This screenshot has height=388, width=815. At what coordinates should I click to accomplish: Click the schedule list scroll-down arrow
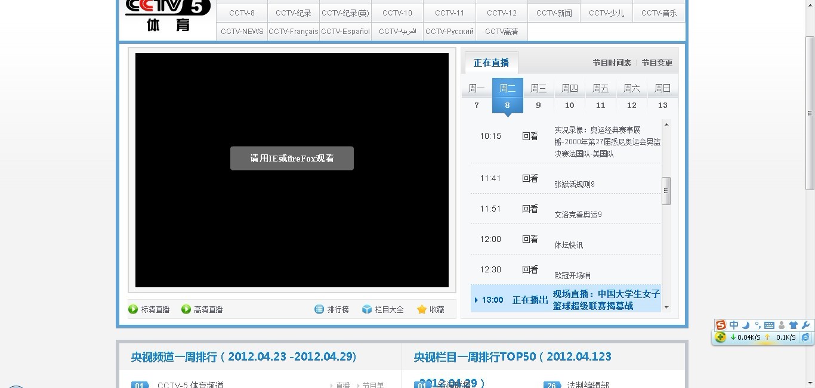tap(666, 308)
